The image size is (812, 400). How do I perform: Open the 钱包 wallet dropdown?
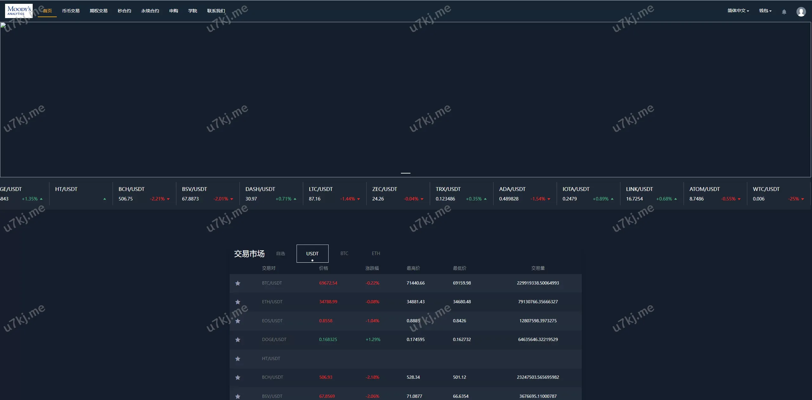point(765,11)
